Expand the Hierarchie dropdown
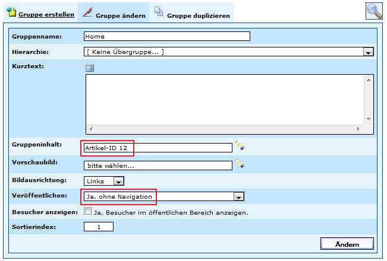 point(368,53)
